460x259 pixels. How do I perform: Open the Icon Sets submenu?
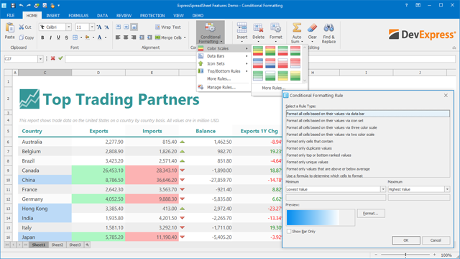[224, 64]
